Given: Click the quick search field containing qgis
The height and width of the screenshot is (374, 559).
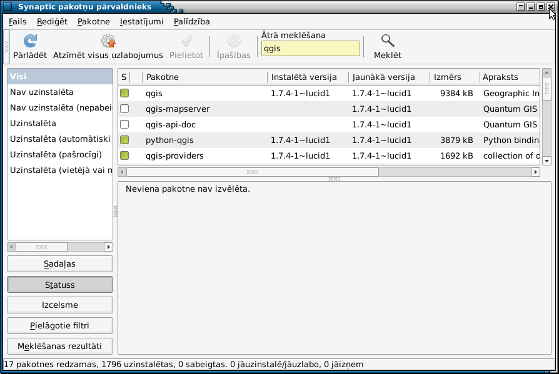Looking at the screenshot, I should pos(311,49).
